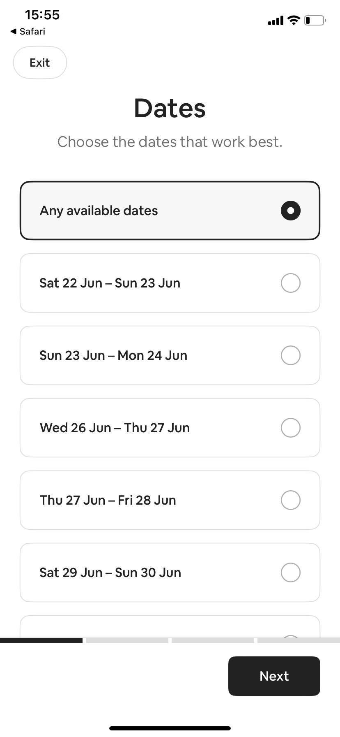Viewport: 340px width, 737px height.
Task: Select Sat 22 Jun – Sun 23 Jun radio
Action: coord(291,283)
